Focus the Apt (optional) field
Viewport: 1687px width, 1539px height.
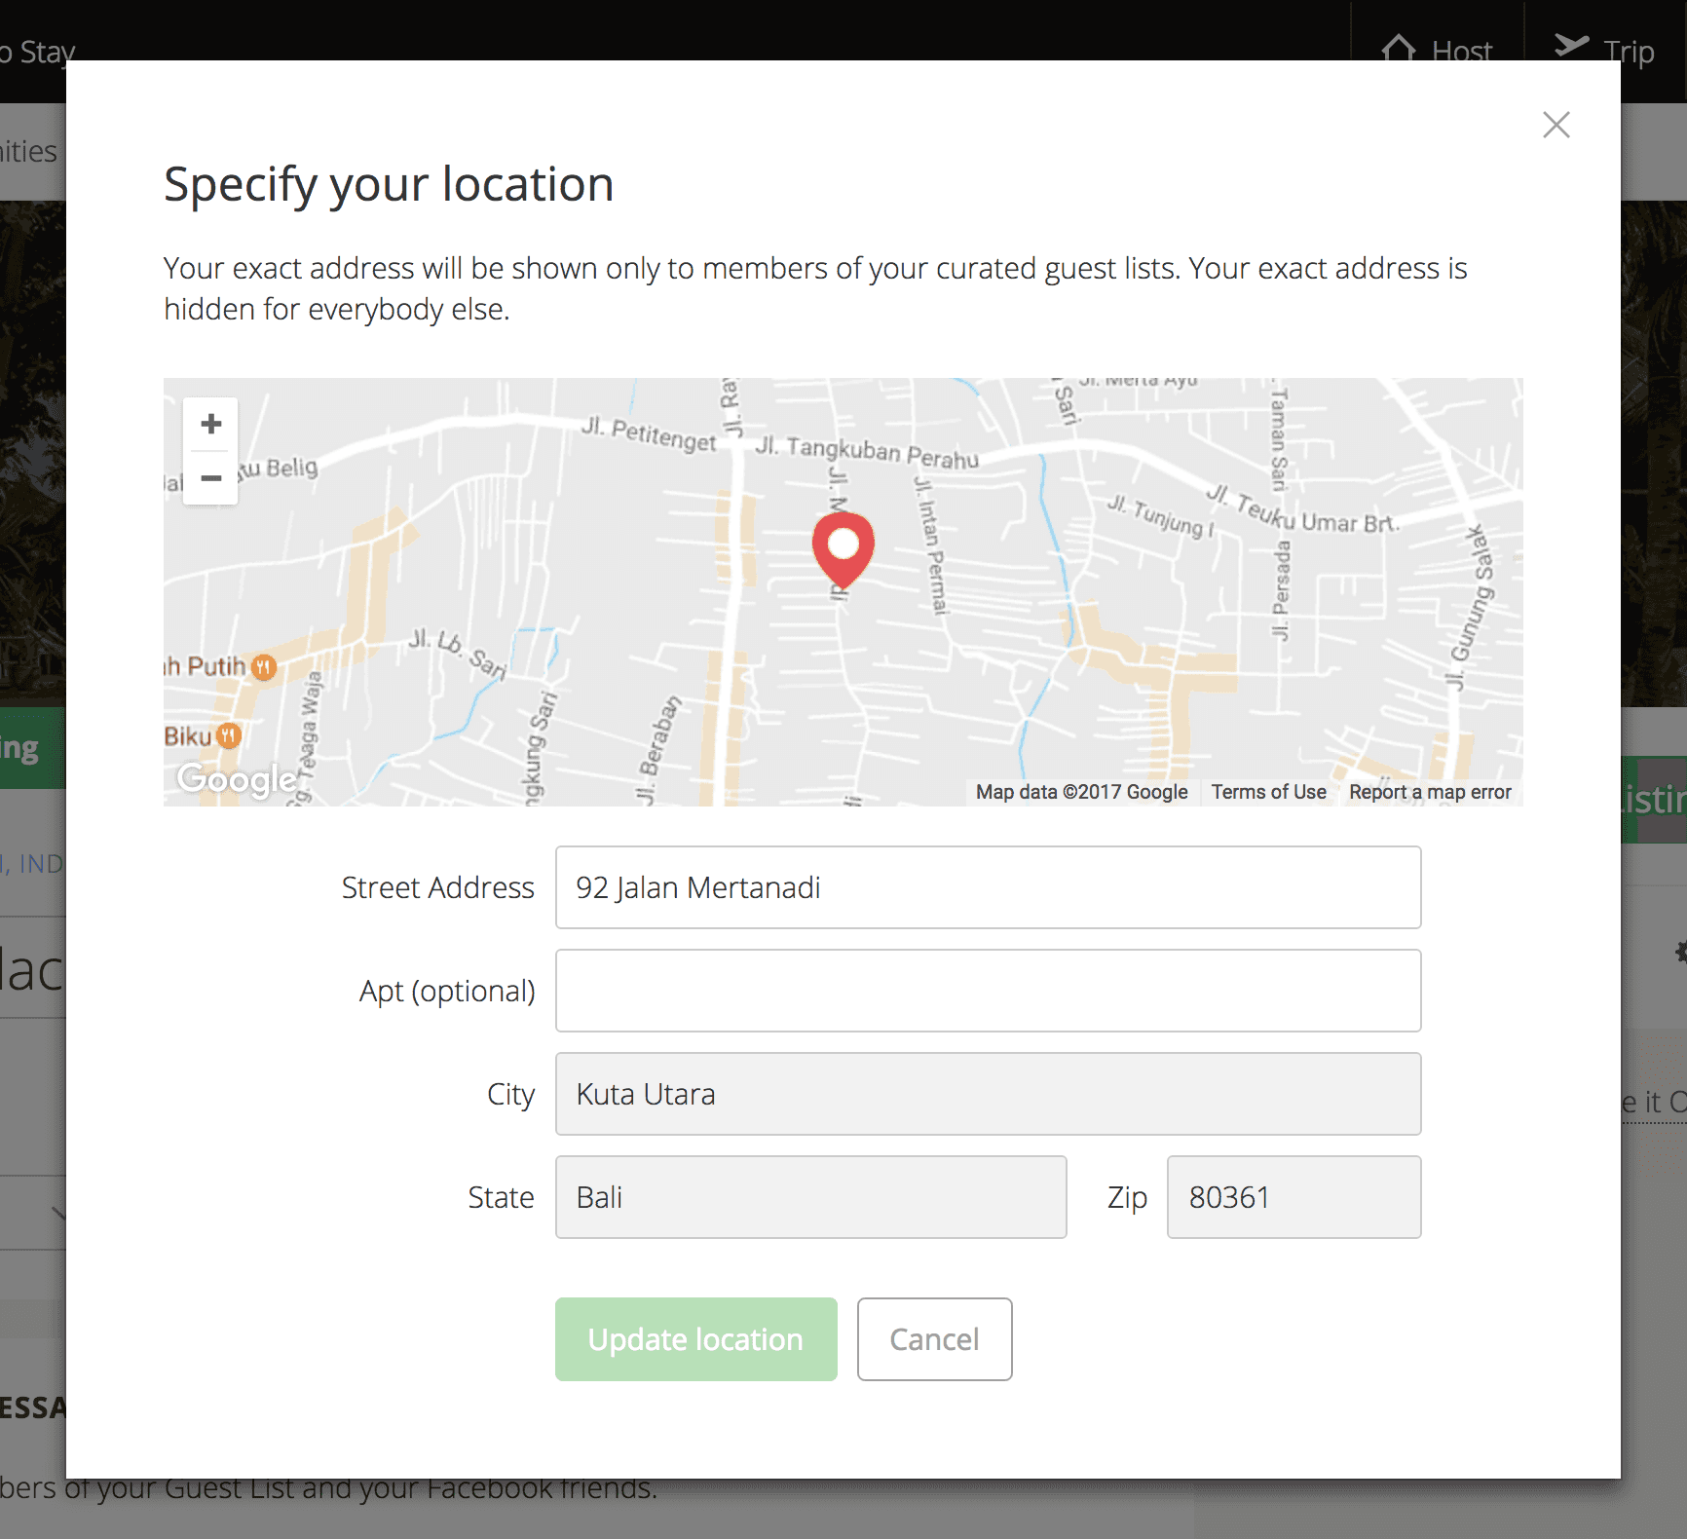pyautogui.click(x=988, y=991)
